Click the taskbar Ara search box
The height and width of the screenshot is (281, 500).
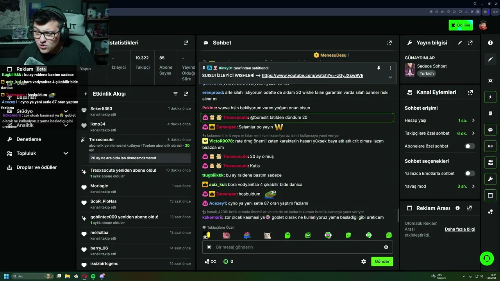[x=33, y=276]
